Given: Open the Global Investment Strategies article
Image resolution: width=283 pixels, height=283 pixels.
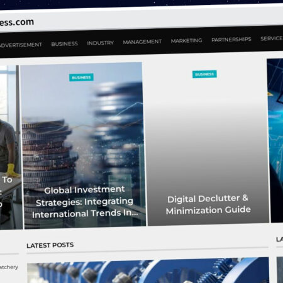Looking at the screenshot, I should point(85,202).
